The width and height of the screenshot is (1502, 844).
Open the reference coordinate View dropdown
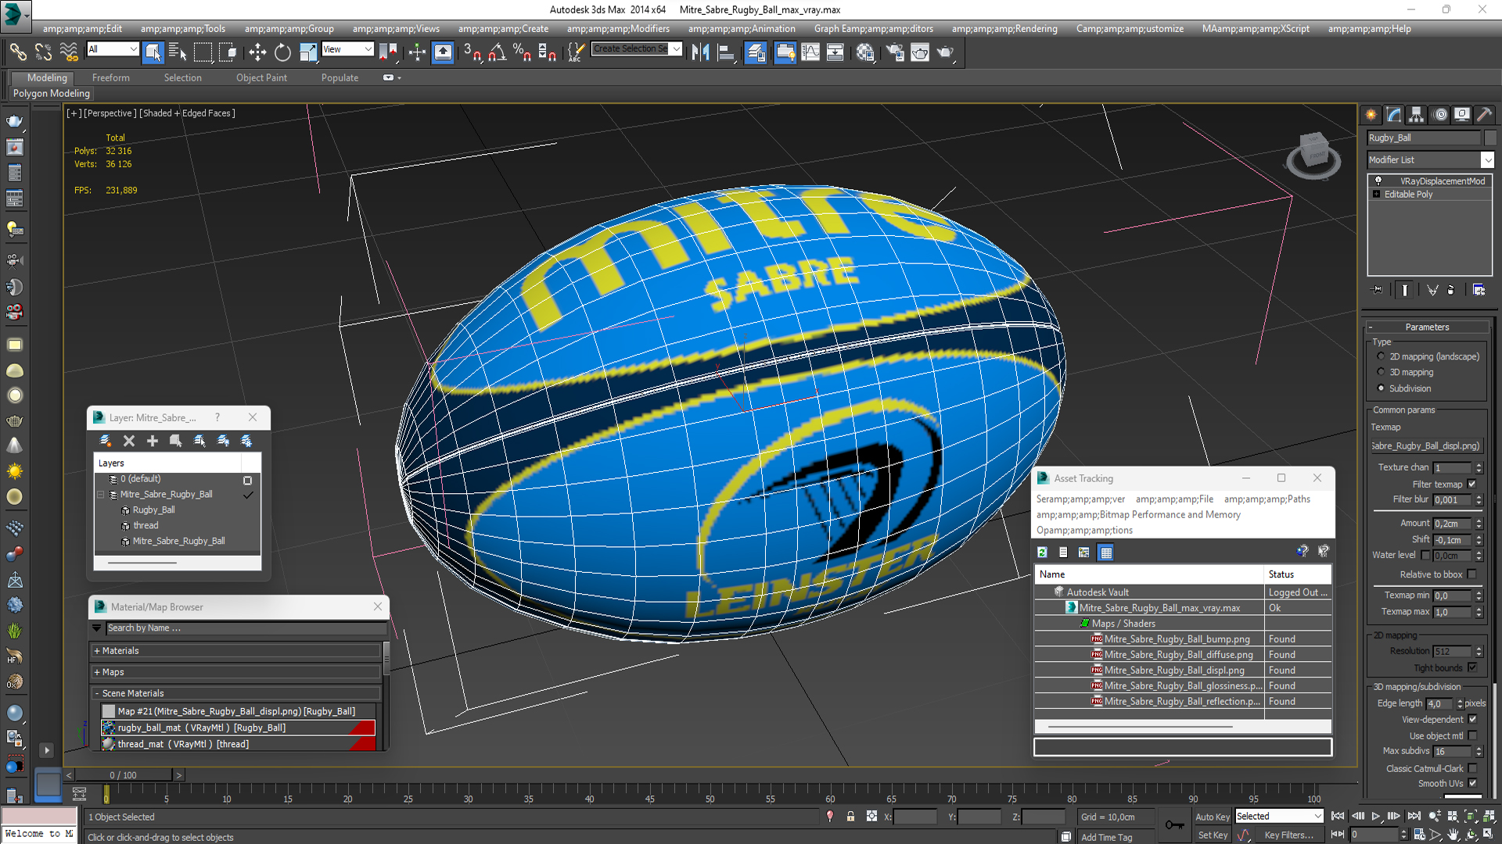(x=347, y=49)
